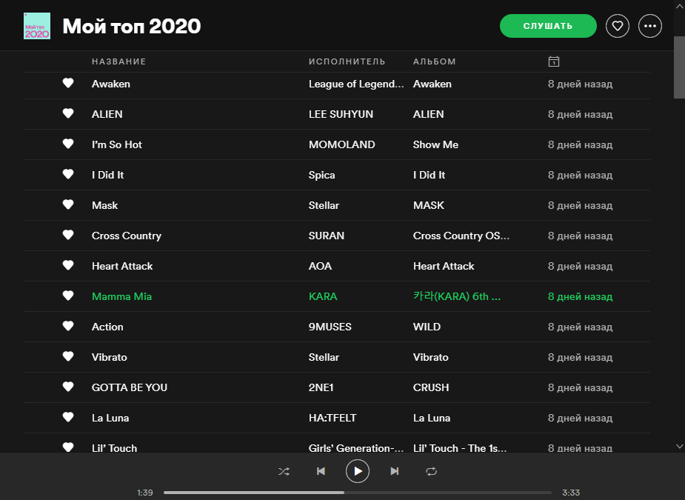
Task: Open the album CRUSH link
Action: pyautogui.click(x=431, y=387)
